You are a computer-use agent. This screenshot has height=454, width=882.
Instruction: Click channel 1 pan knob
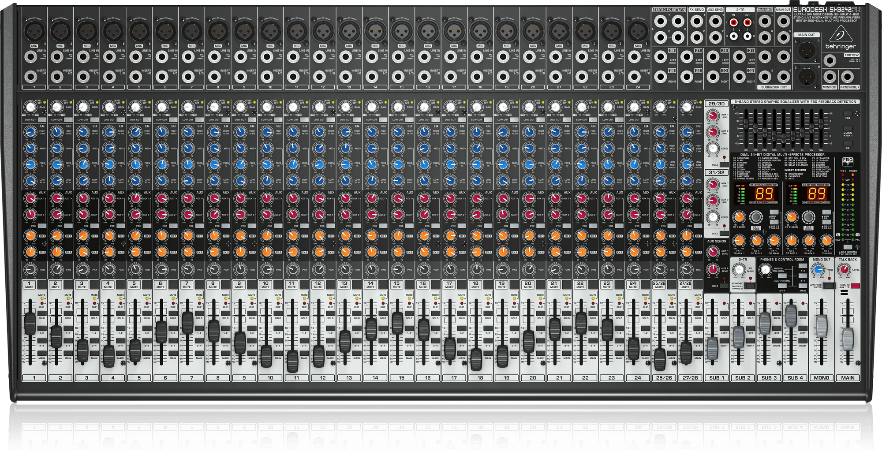tap(30, 269)
